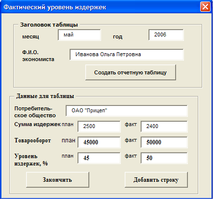
Task: Click Сумма издержек факт field showing 2400
Action: pyautogui.click(x=164, y=127)
